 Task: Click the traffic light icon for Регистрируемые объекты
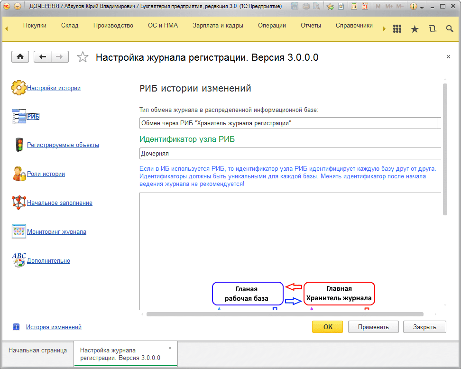click(19, 145)
